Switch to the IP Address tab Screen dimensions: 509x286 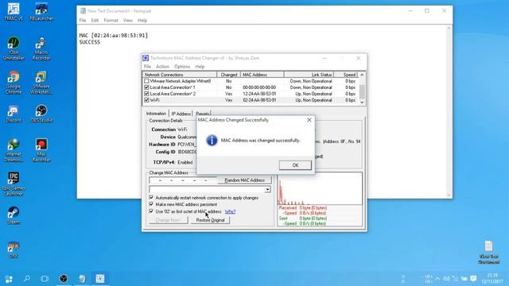click(181, 114)
